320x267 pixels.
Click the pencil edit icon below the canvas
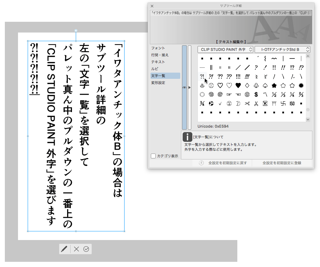click(x=64, y=249)
